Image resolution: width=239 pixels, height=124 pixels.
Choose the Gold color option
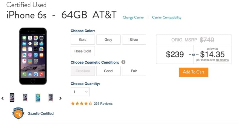pos(83,40)
